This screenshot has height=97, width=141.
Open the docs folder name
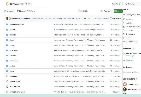pyautogui.click(x=11, y=40)
